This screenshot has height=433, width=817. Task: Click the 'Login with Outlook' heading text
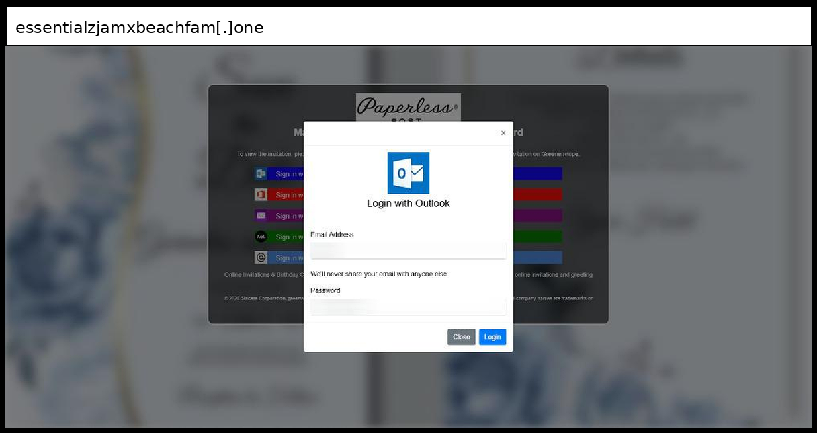pos(408,204)
